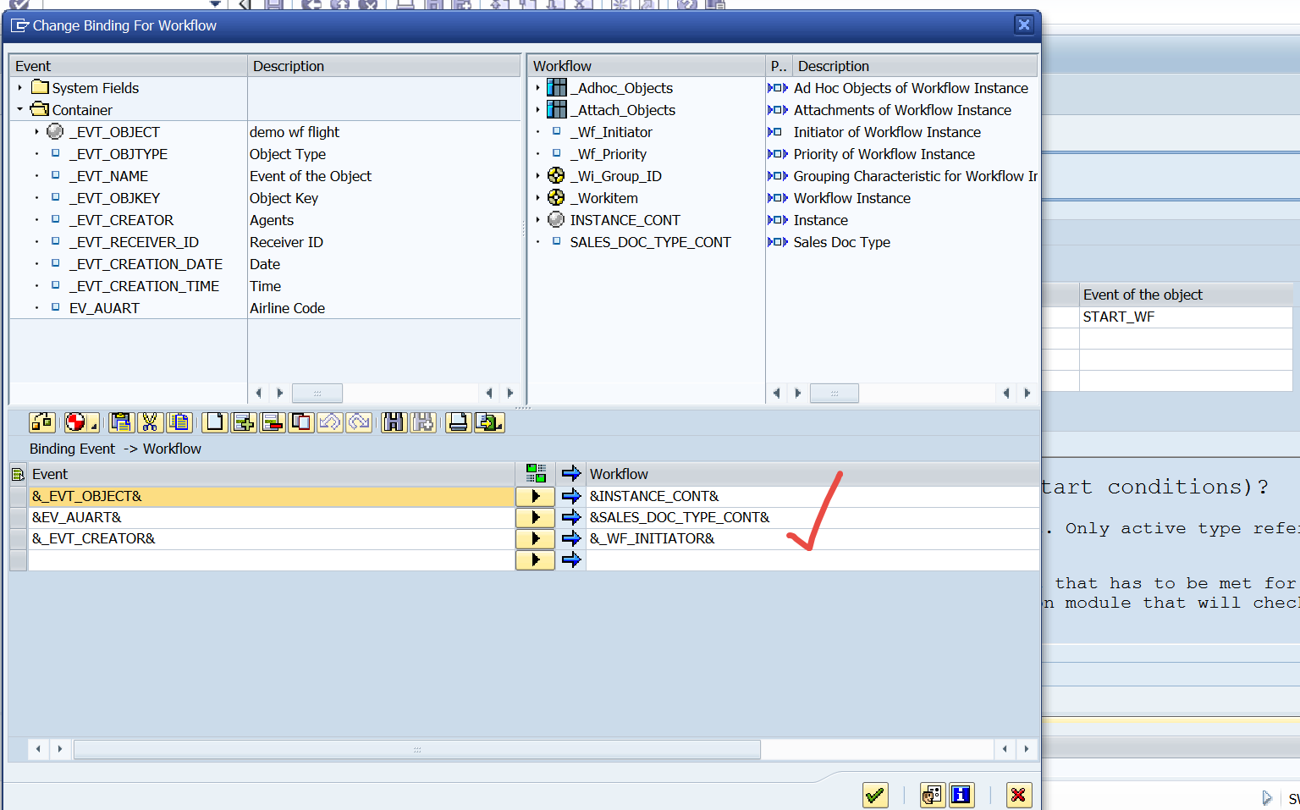
Task: Click operator button for &EV_AUART& row
Action: click(x=535, y=517)
